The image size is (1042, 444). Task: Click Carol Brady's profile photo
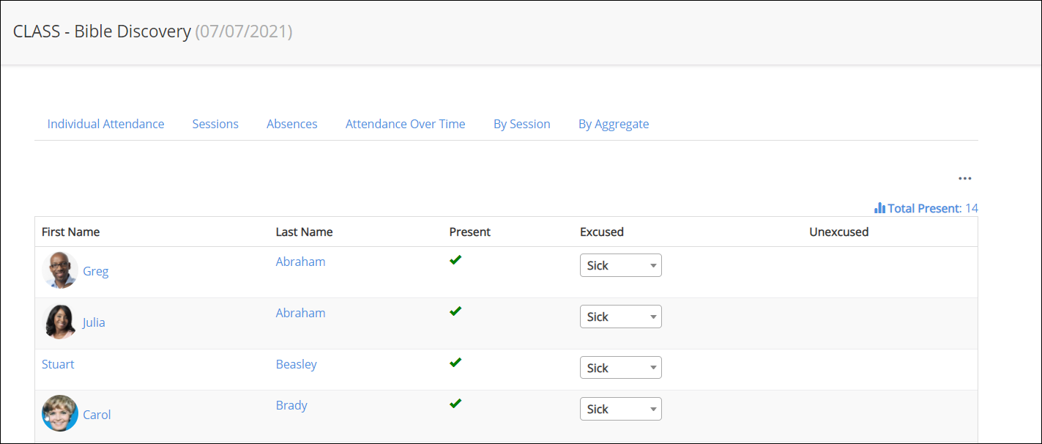pos(60,414)
